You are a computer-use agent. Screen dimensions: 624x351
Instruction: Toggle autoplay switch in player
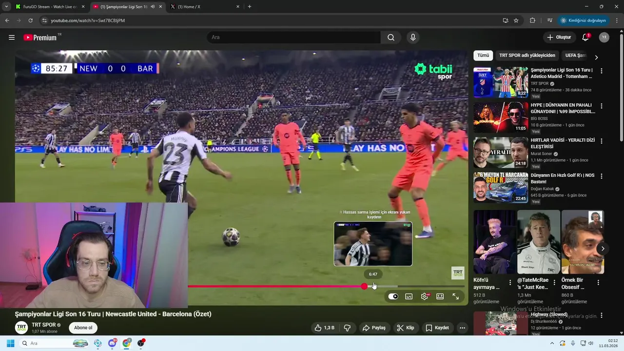(x=393, y=296)
